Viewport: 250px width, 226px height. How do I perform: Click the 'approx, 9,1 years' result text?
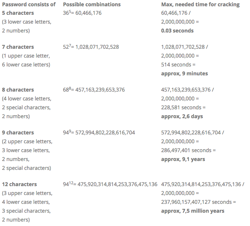click(x=183, y=159)
